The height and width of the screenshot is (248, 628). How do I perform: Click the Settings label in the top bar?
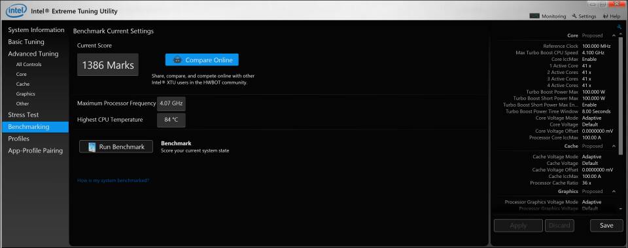pyautogui.click(x=587, y=16)
